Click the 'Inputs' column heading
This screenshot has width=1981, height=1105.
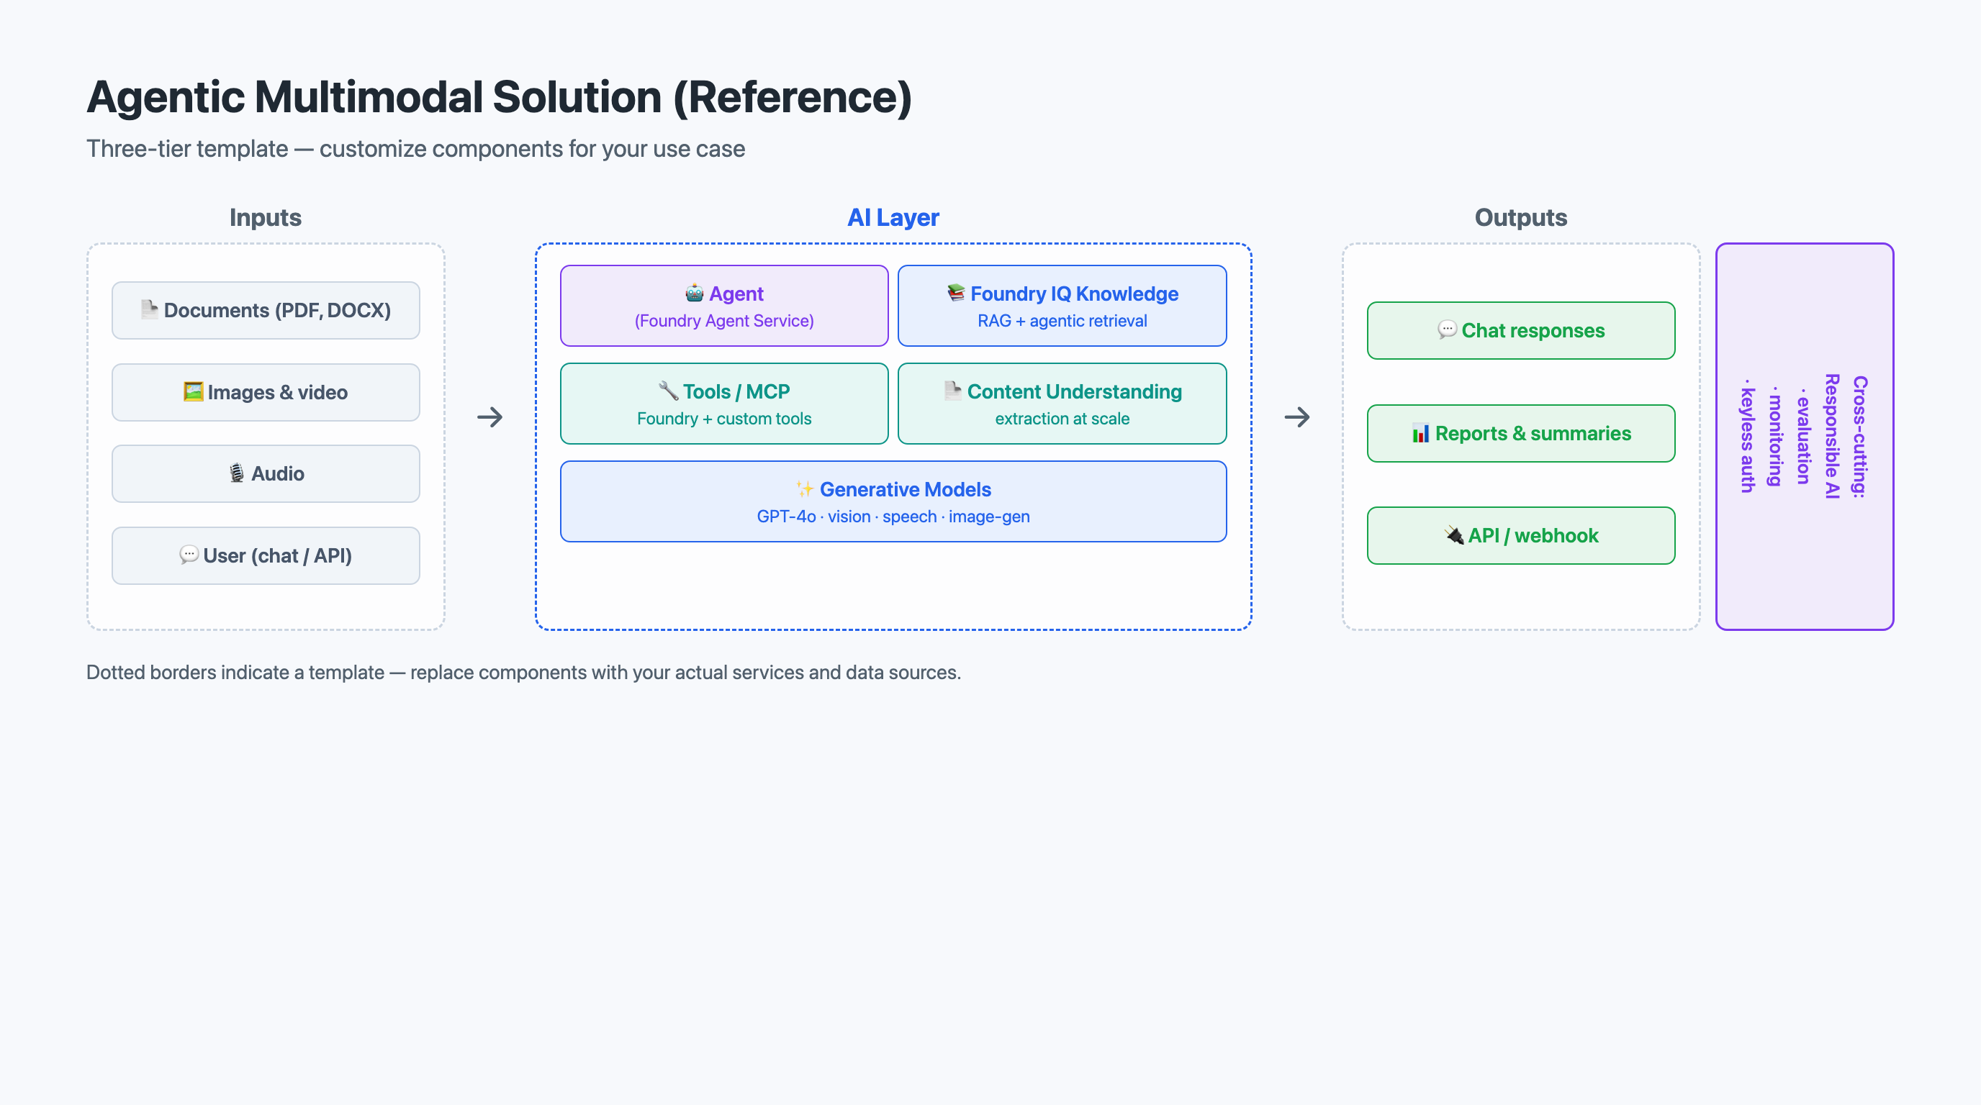tap(266, 217)
